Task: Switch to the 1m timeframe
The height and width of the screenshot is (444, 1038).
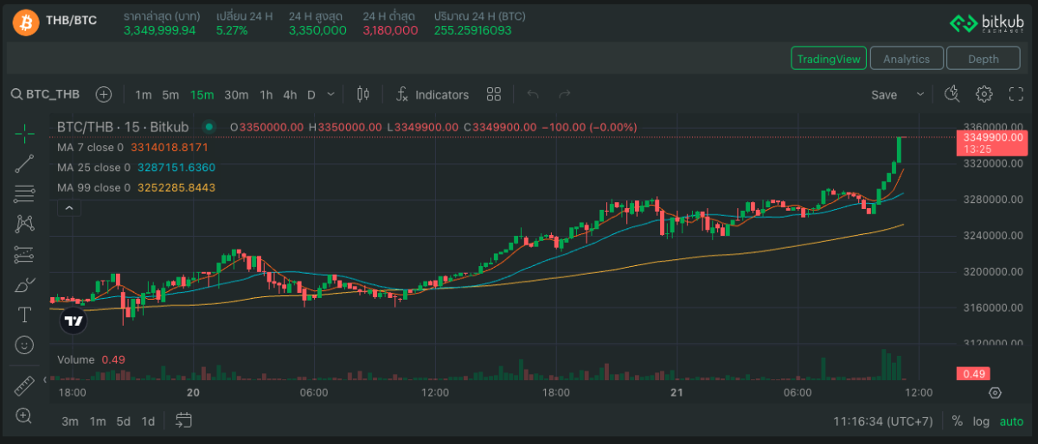Action: click(x=144, y=94)
